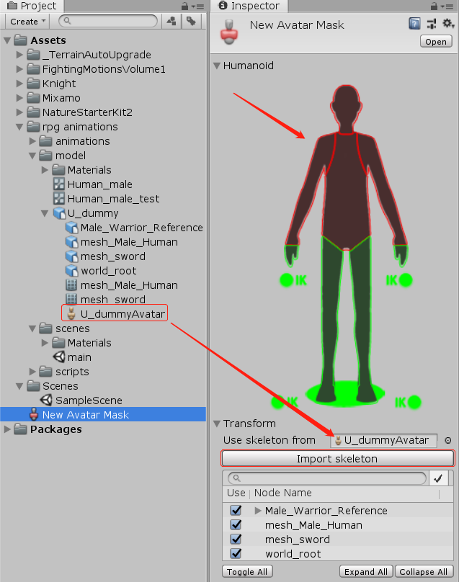This screenshot has width=459, height=582.
Task: Select the mesh_sword prefab under U_dummy
Action: (x=112, y=256)
